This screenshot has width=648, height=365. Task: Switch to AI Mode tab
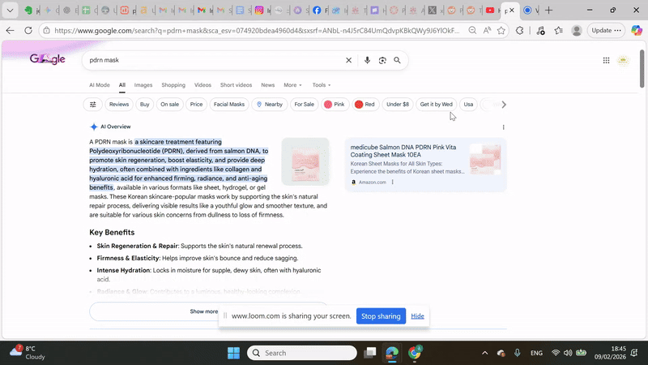point(100,85)
